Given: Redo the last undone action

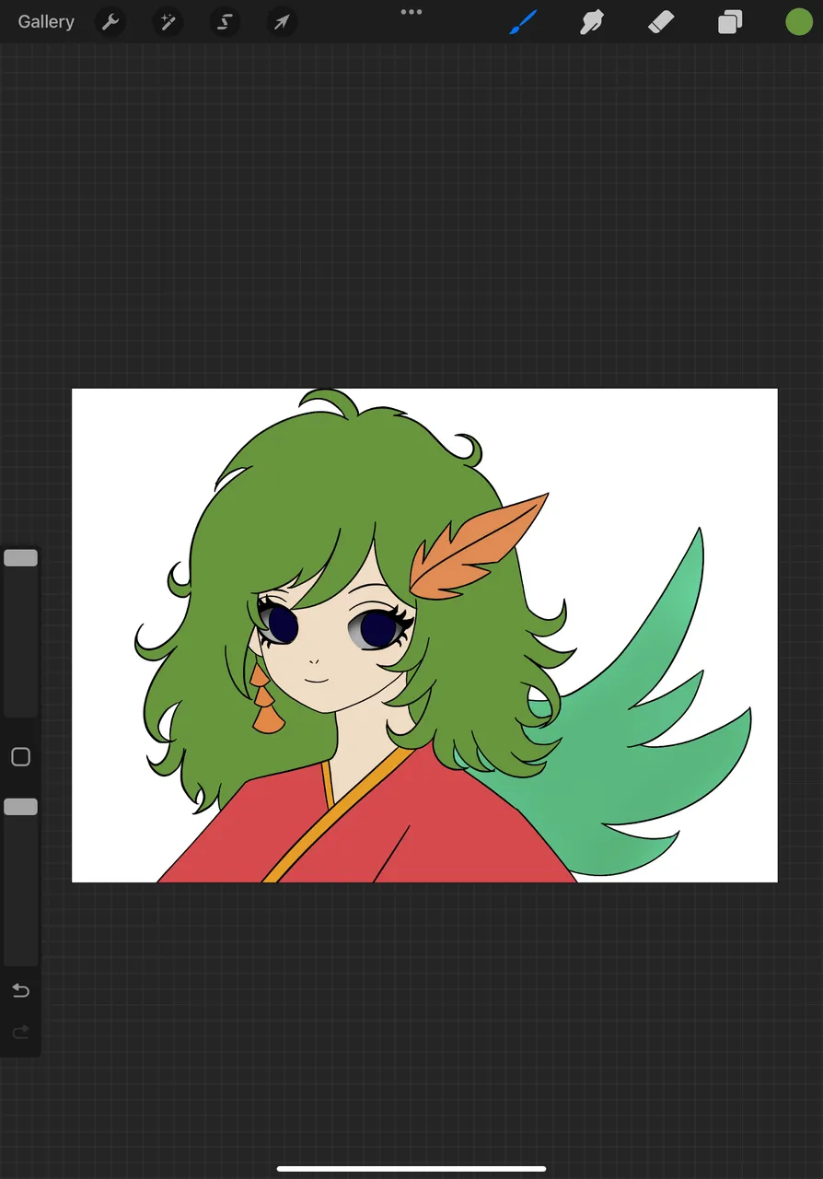Looking at the screenshot, I should tap(20, 1033).
